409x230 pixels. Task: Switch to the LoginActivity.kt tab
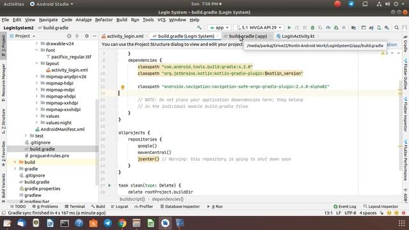[298, 36]
